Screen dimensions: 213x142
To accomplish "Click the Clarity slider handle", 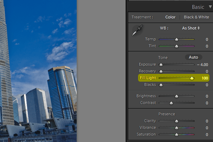I will tap(176, 121).
